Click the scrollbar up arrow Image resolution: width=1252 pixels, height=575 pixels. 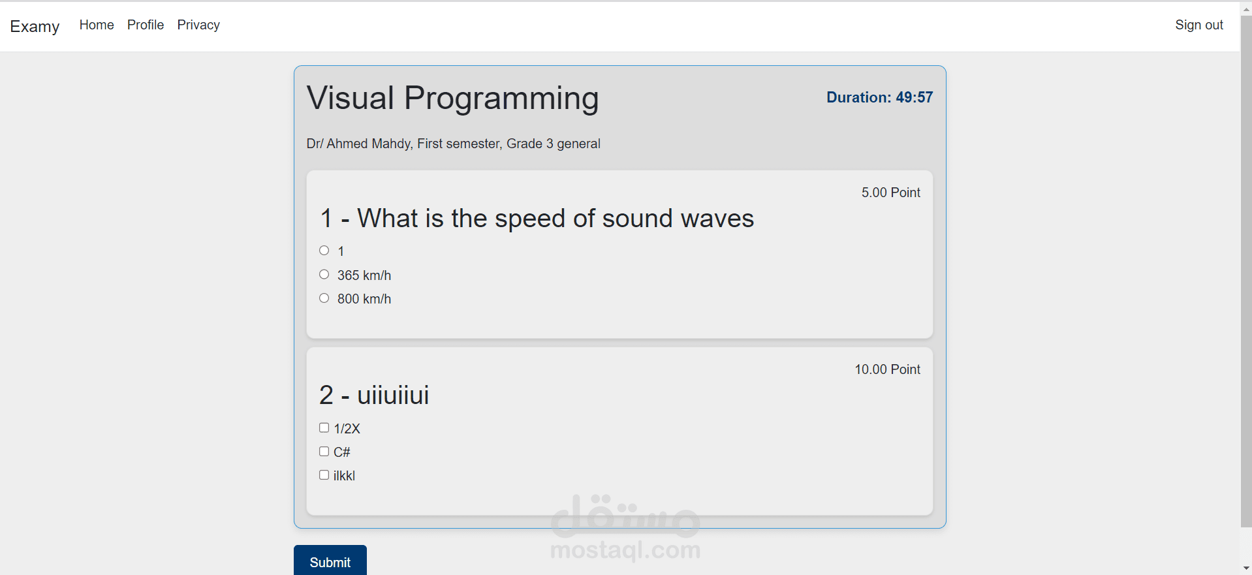coord(1246,9)
